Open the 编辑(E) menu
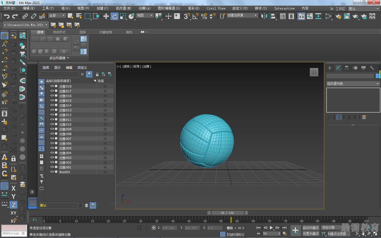 click(x=29, y=8)
